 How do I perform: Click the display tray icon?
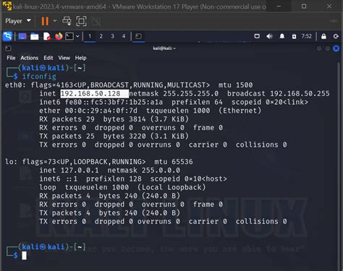(x=257, y=36)
